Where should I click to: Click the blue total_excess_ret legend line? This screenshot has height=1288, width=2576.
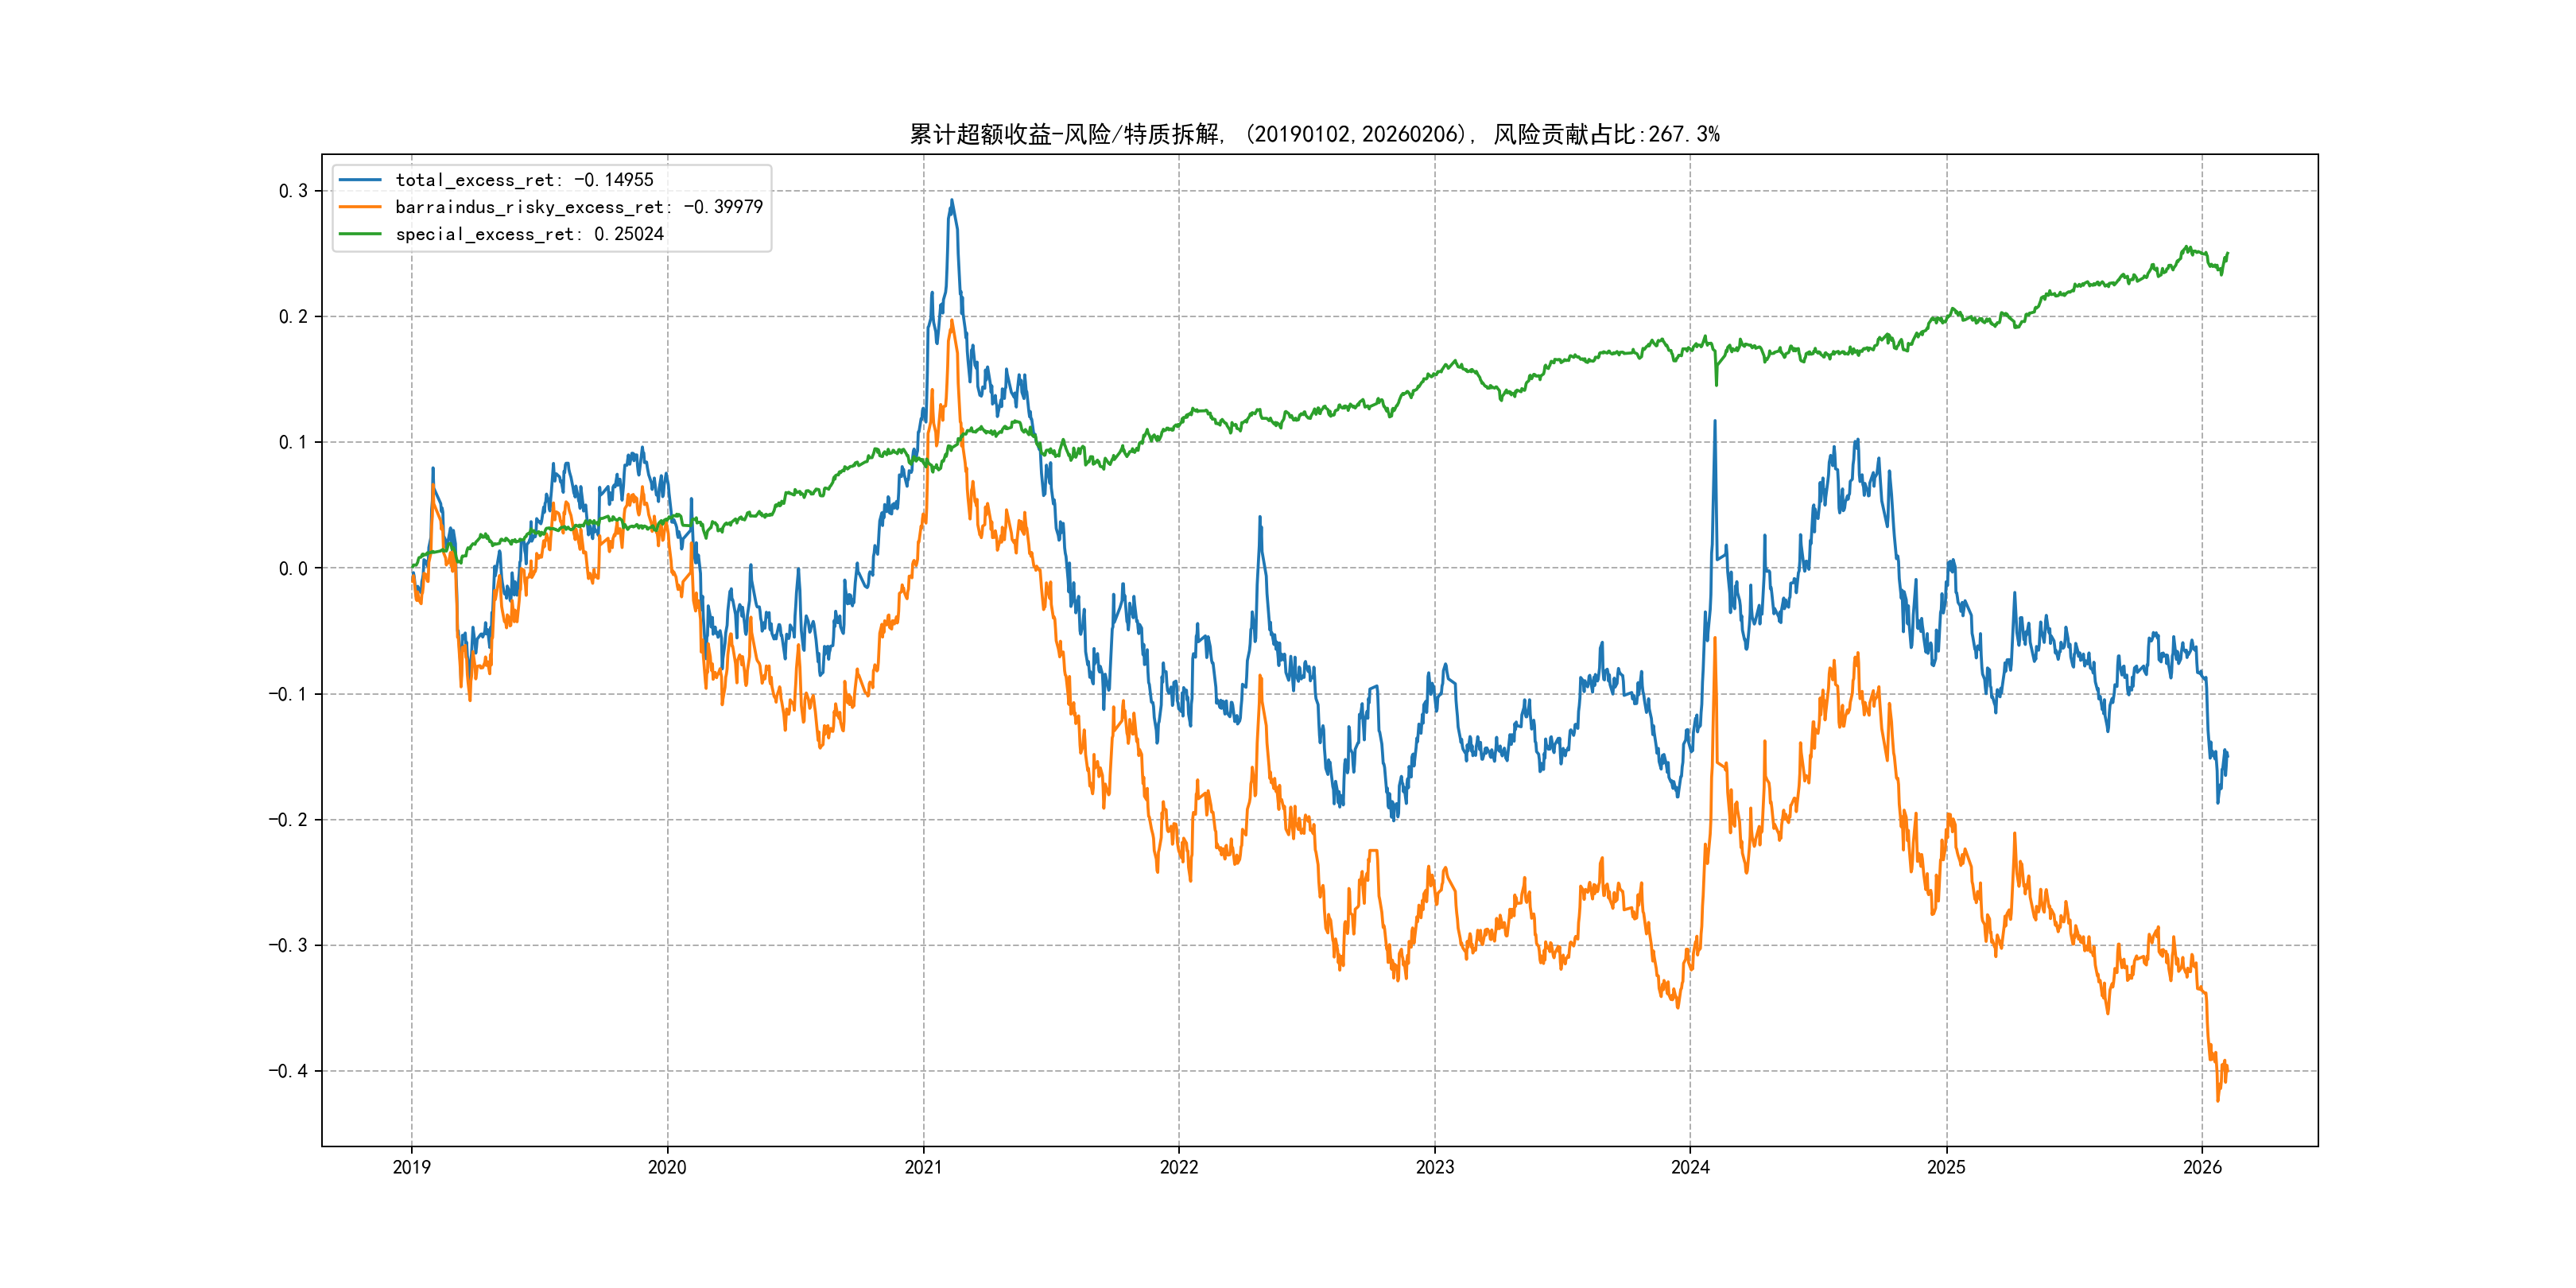coord(360,180)
